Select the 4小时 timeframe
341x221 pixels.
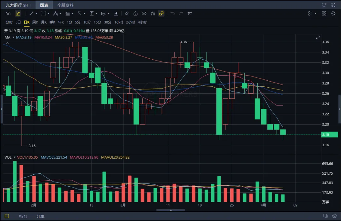pyautogui.click(x=142, y=22)
